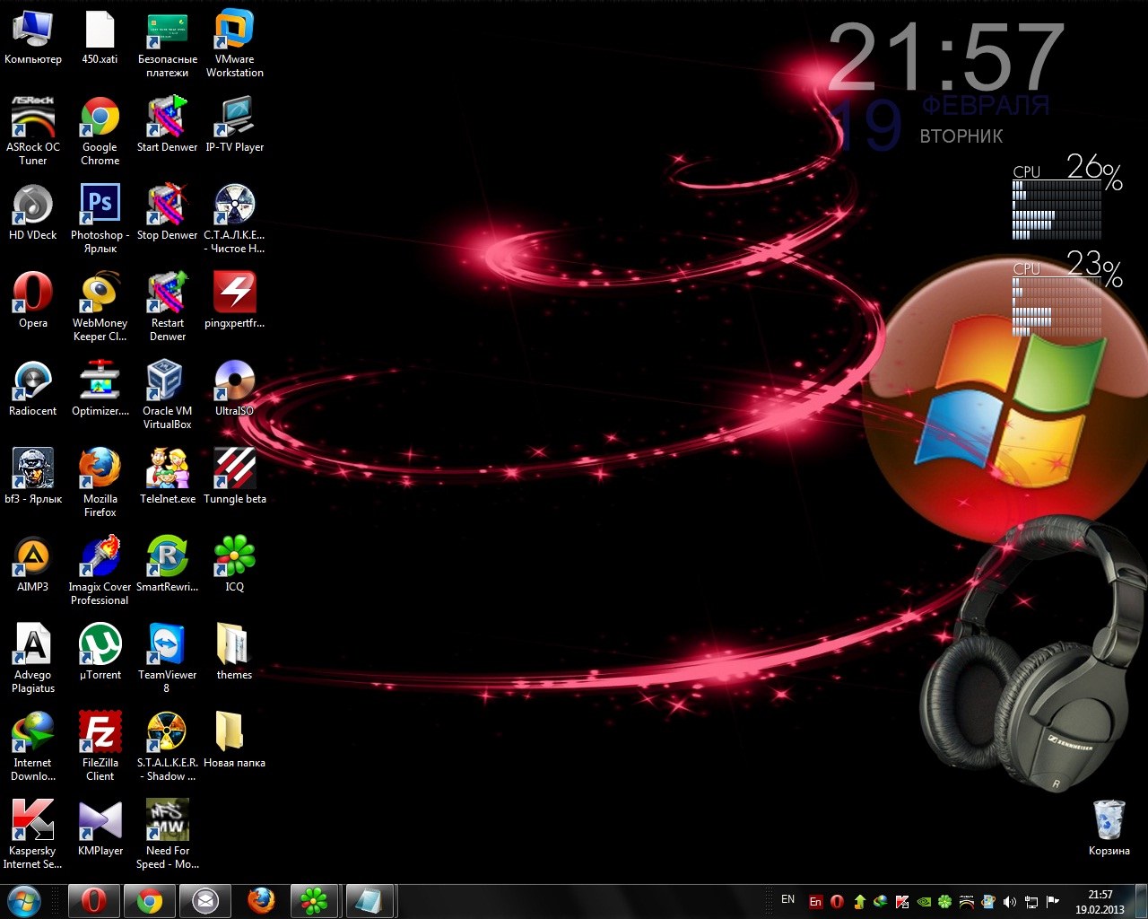Viewport: 1148px width, 919px height.
Task: Select Kaspersky Internet Security desktop icon
Action: pyautogui.click(x=32, y=821)
